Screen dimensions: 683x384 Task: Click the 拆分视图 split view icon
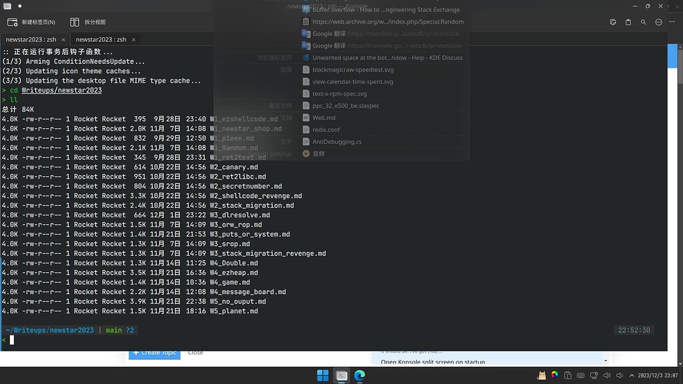(x=87, y=22)
